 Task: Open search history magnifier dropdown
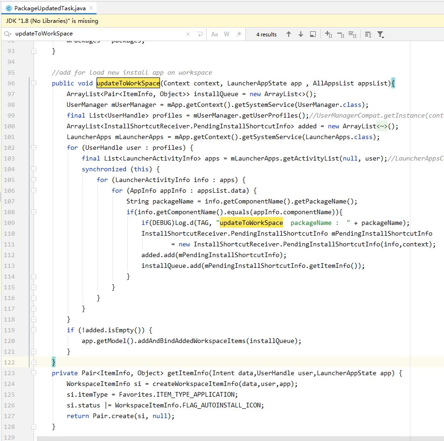click(x=7, y=34)
